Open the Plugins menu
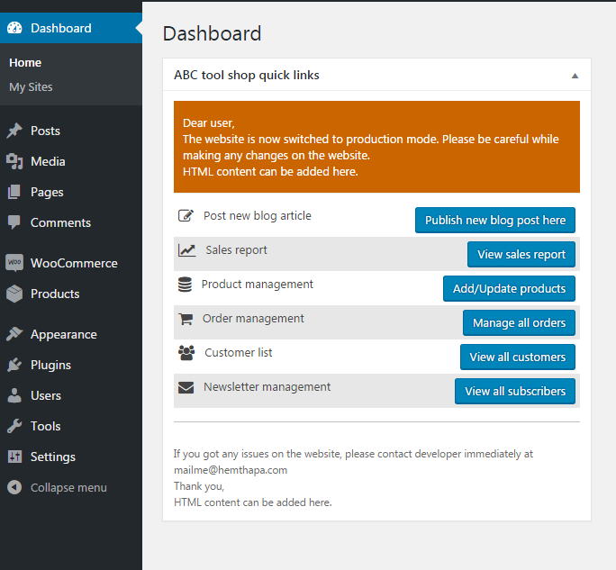Image resolution: width=616 pixels, height=570 pixels. (71, 365)
